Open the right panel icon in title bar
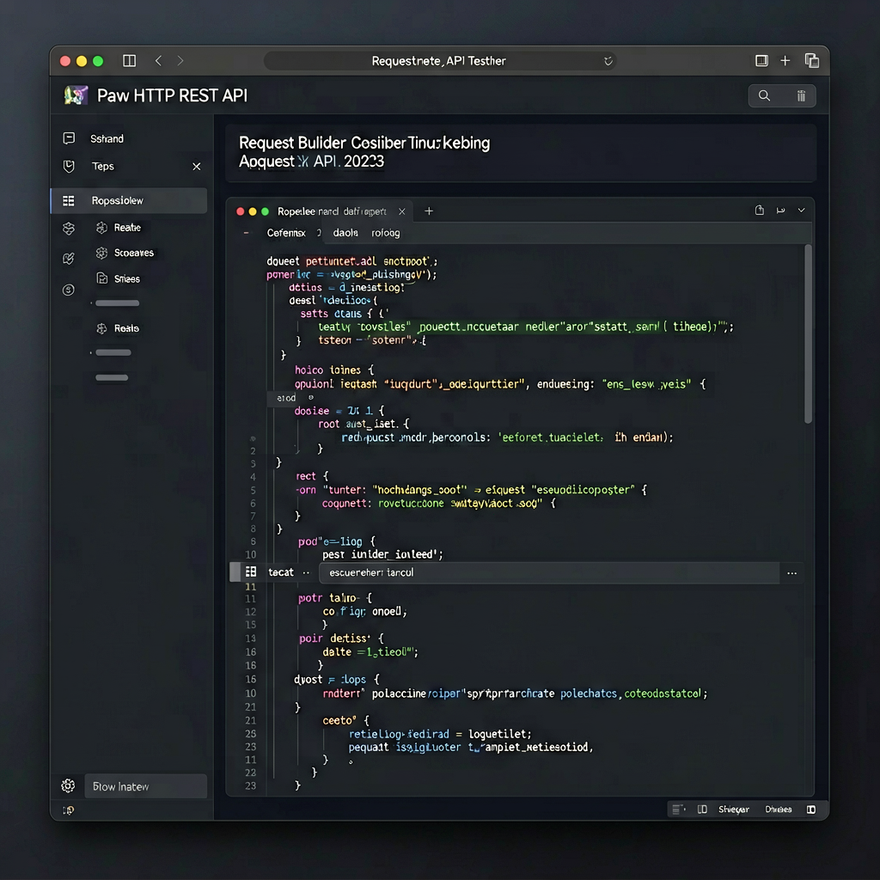Image resolution: width=880 pixels, height=880 pixels. (x=761, y=61)
